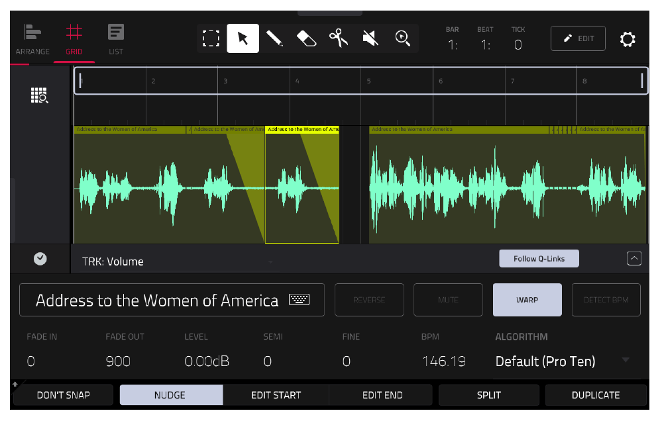The image size is (660, 421).
Task: Click the region name field Address to the Women of America
Action: click(x=172, y=300)
